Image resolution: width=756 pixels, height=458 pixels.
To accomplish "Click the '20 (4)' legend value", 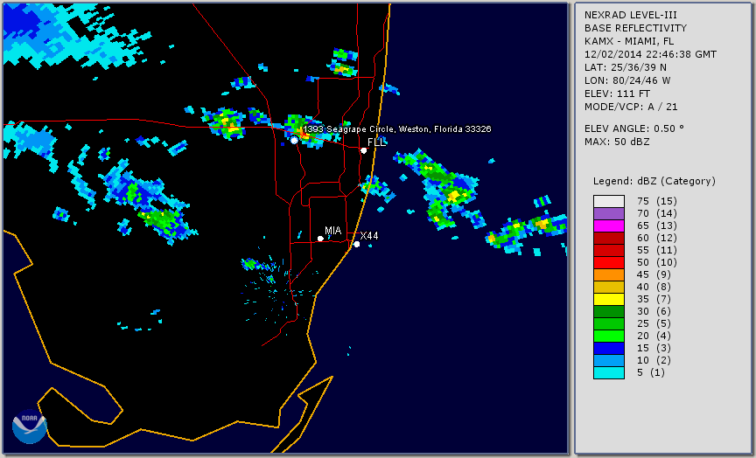I will (654, 337).
